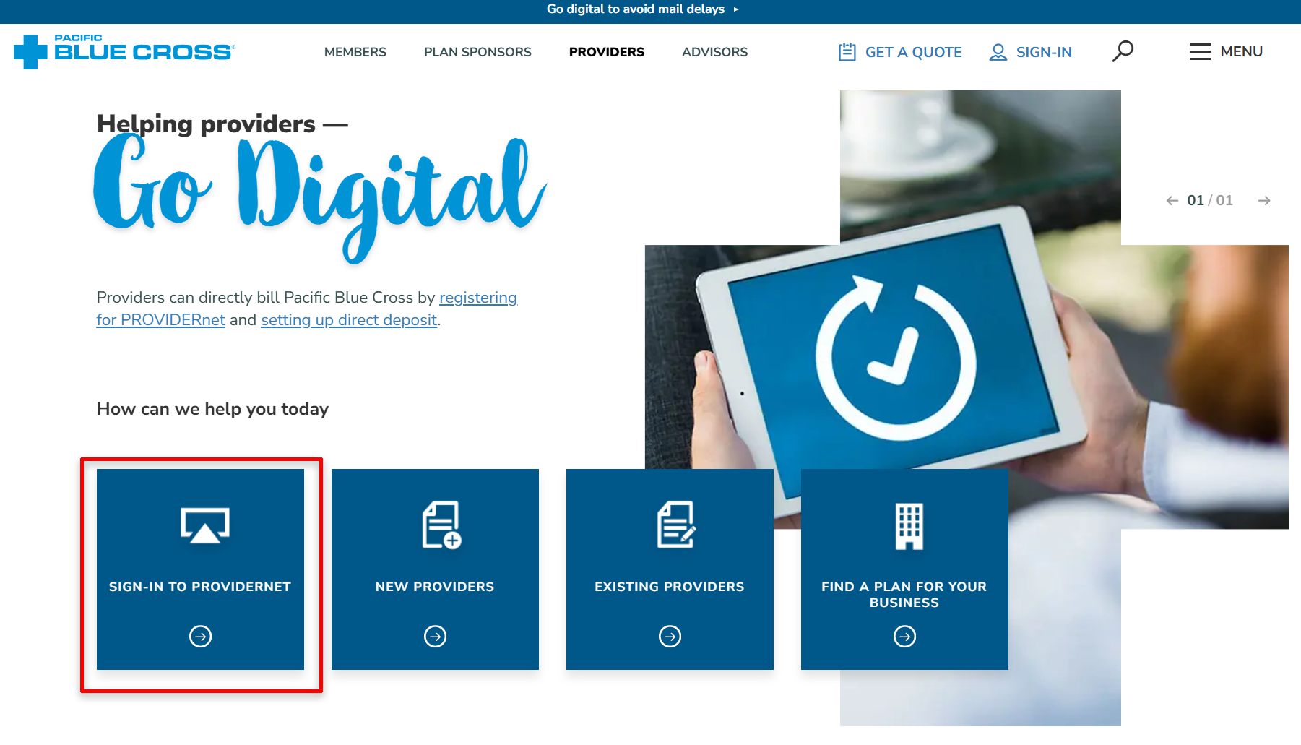Click the New Providers document-plus icon
The height and width of the screenshot is (745, 1301).
pyautogui.click(x=441, y=525)
